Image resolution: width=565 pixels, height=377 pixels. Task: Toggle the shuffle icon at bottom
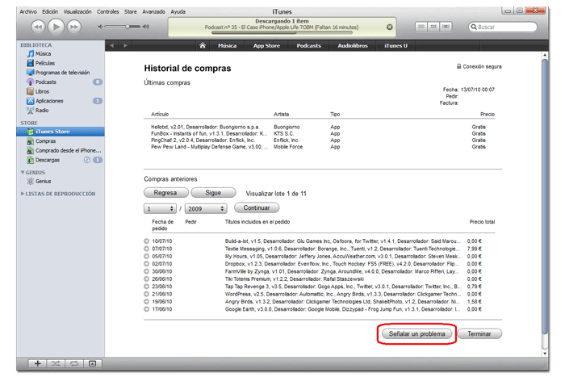click(x=56, y=364)
